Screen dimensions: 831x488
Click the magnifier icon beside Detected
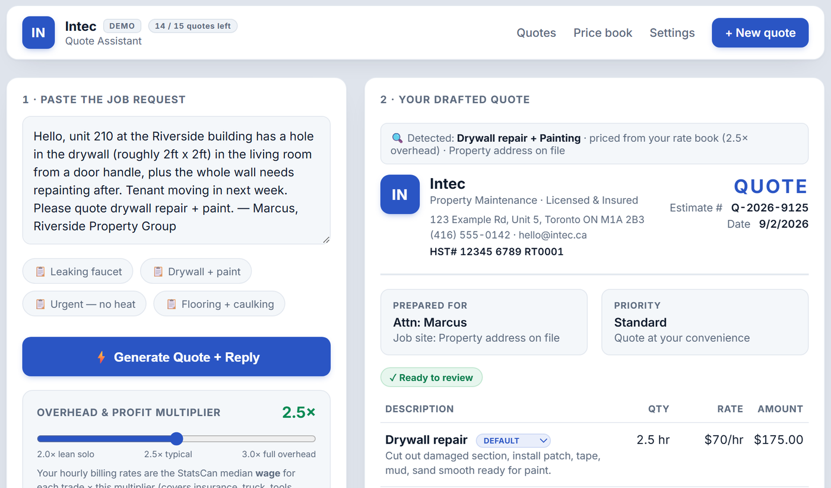(x=397, y=138)
